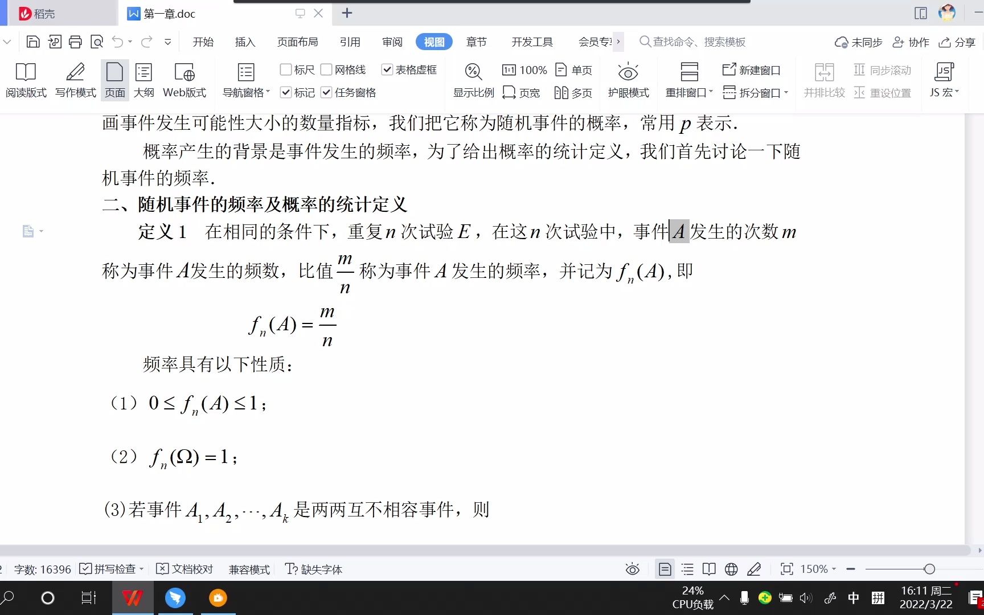Image resolution: width=984 pixels, height=615 pixels.
Task: Enable the 标尺 ruler checkbox
Action: tap(286, 69)
